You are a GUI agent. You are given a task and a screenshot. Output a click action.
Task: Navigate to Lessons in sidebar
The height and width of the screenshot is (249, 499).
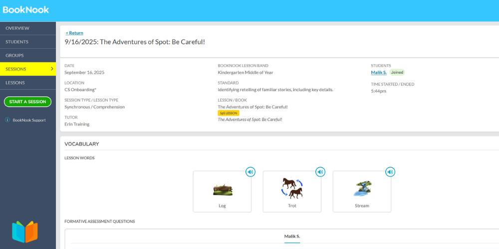tap(15, 83)
